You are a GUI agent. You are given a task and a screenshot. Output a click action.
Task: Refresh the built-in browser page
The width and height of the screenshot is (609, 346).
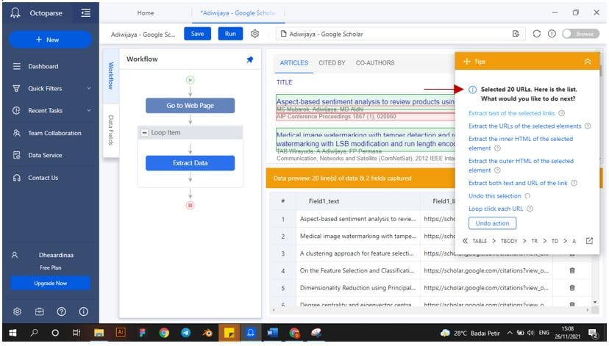(536, 34)
